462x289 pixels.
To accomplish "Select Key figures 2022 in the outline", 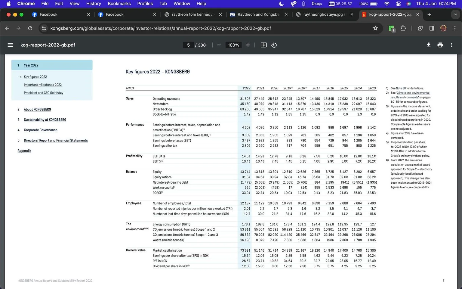I will pos(35,77).
